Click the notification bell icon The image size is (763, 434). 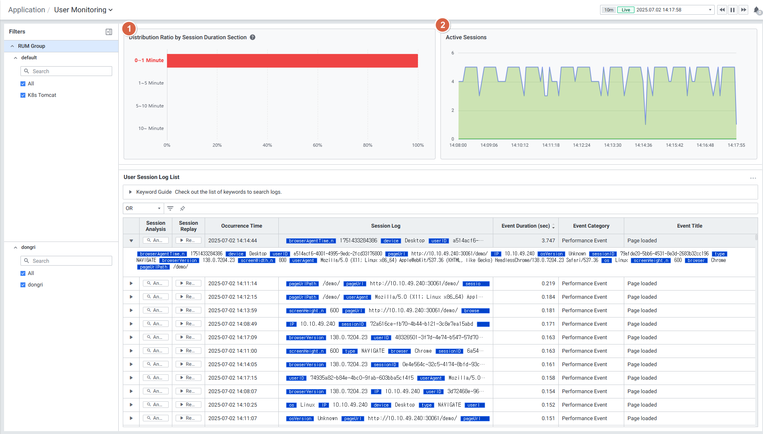click(756, 10)
